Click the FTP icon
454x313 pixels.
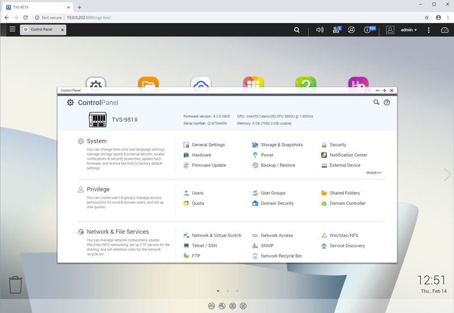click(x=186, y=256)
